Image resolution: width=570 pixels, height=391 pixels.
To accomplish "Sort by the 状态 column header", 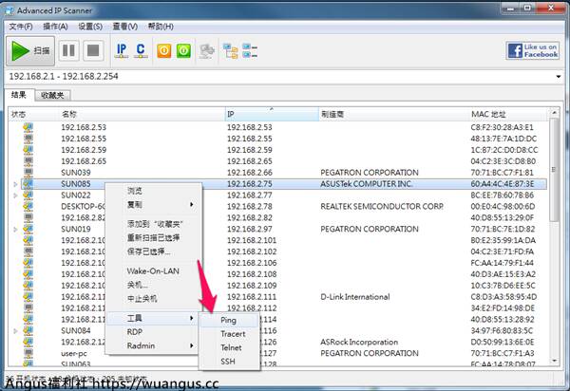I will click(x=33, y=115).
